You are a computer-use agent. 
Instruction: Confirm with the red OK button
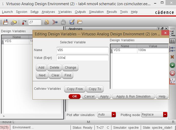coord(75,96)
